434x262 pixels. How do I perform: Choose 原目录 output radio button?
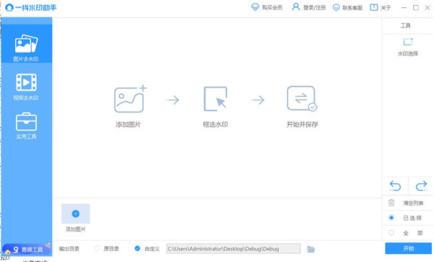97,248
